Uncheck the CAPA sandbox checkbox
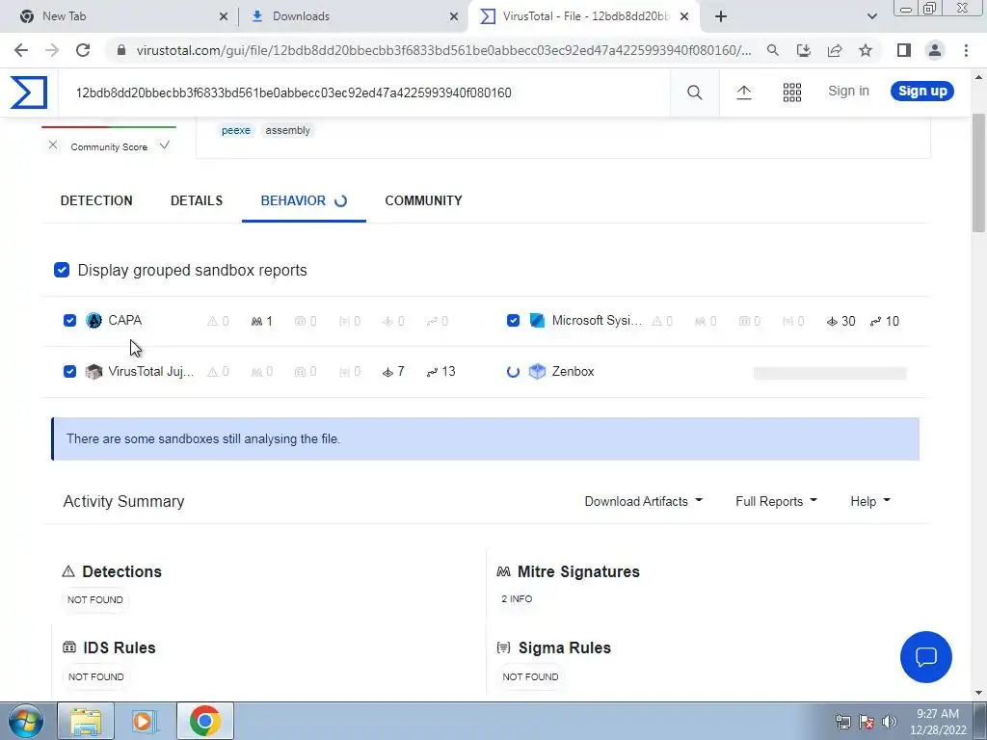The image size is (987, 740). click(x=69, y=321)
